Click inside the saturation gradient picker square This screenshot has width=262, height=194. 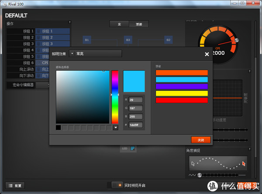[x=83, y=97]
